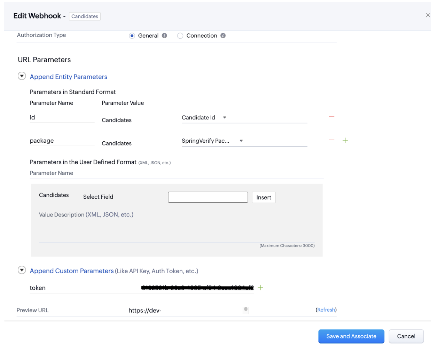Click Save and Associate

[351, 336]
